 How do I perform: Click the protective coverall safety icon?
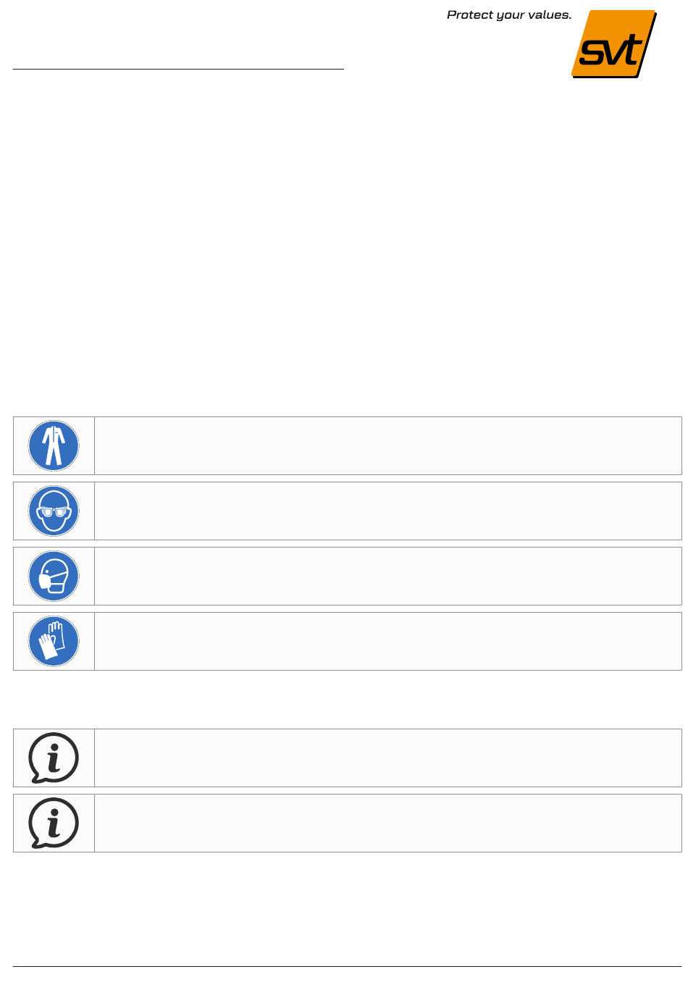point(54,445)
